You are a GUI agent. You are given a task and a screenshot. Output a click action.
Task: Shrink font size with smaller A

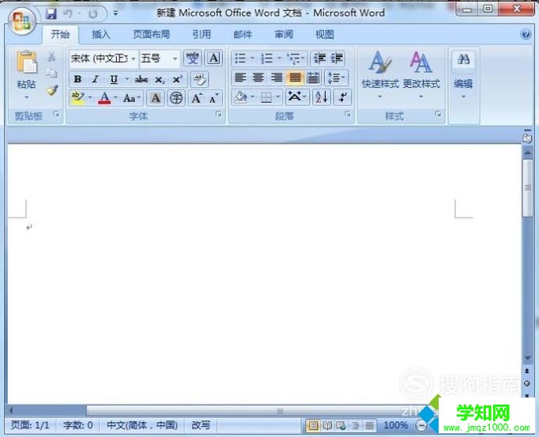click(214, 98)
